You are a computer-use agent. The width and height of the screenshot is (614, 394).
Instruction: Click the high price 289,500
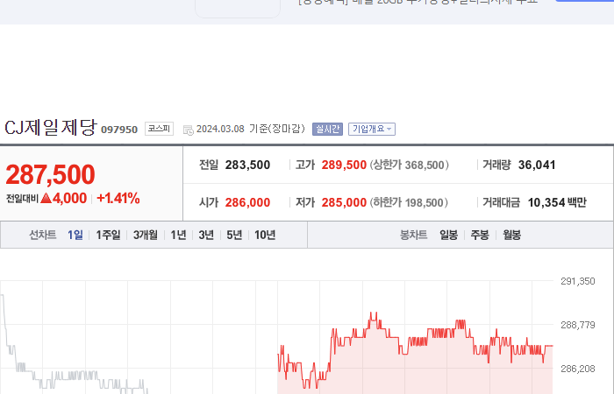tap(344, 165)
